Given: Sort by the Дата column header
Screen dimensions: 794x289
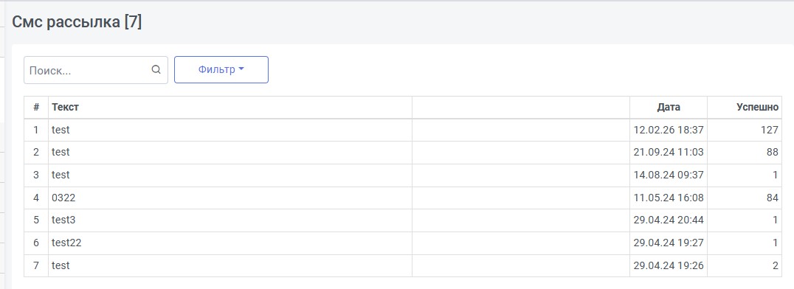Looking at the screenshot, I should (669, 108).
